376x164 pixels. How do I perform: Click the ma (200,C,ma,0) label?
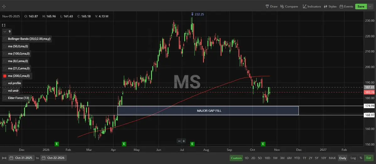(x=19, y=76)
